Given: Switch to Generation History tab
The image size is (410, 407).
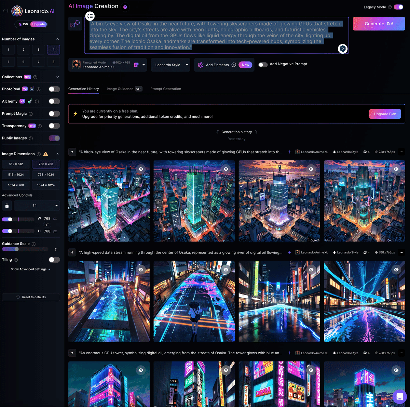Looking at the screenshot, I should (83, 89).
